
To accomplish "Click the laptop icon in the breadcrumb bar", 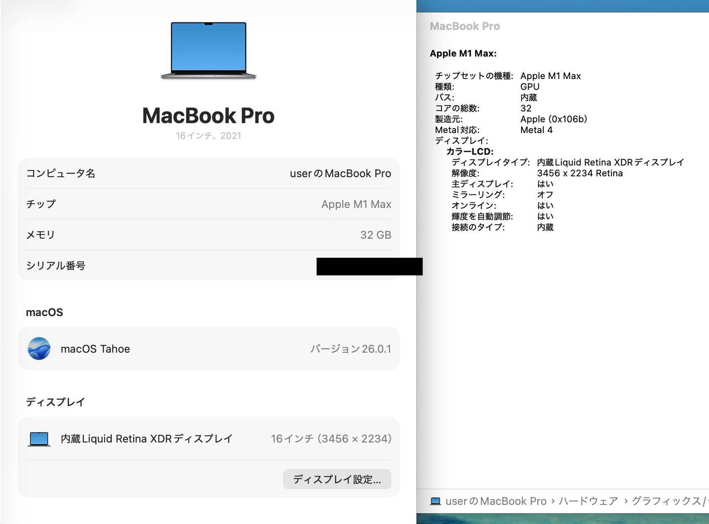I will tap(435, 501).
